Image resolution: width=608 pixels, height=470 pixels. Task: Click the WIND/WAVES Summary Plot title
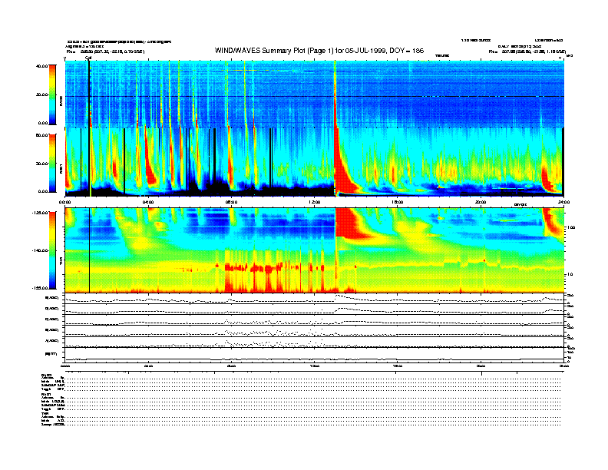click(x=319, y=51)
